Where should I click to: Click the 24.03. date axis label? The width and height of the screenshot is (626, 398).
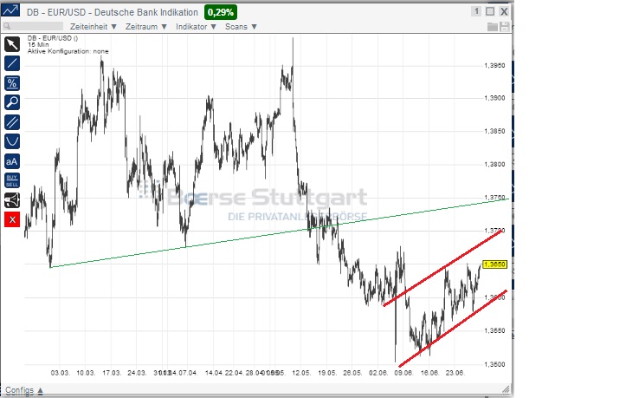click(x=137, y=373)
